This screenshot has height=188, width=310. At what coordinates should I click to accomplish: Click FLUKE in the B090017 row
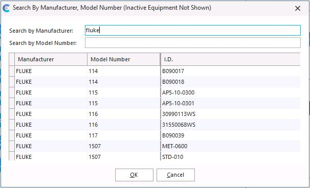51,71
